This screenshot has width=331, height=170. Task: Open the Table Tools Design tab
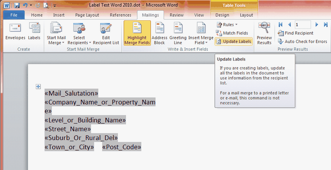coord(222,15)
